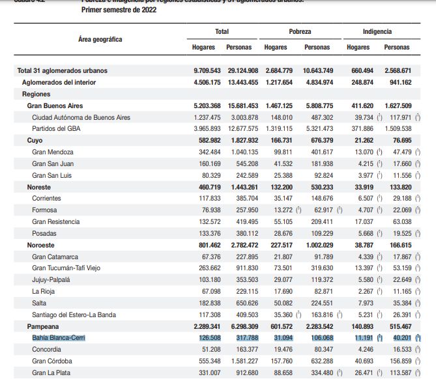Select the 'Gran Mendoza' row label

[53, 152]
